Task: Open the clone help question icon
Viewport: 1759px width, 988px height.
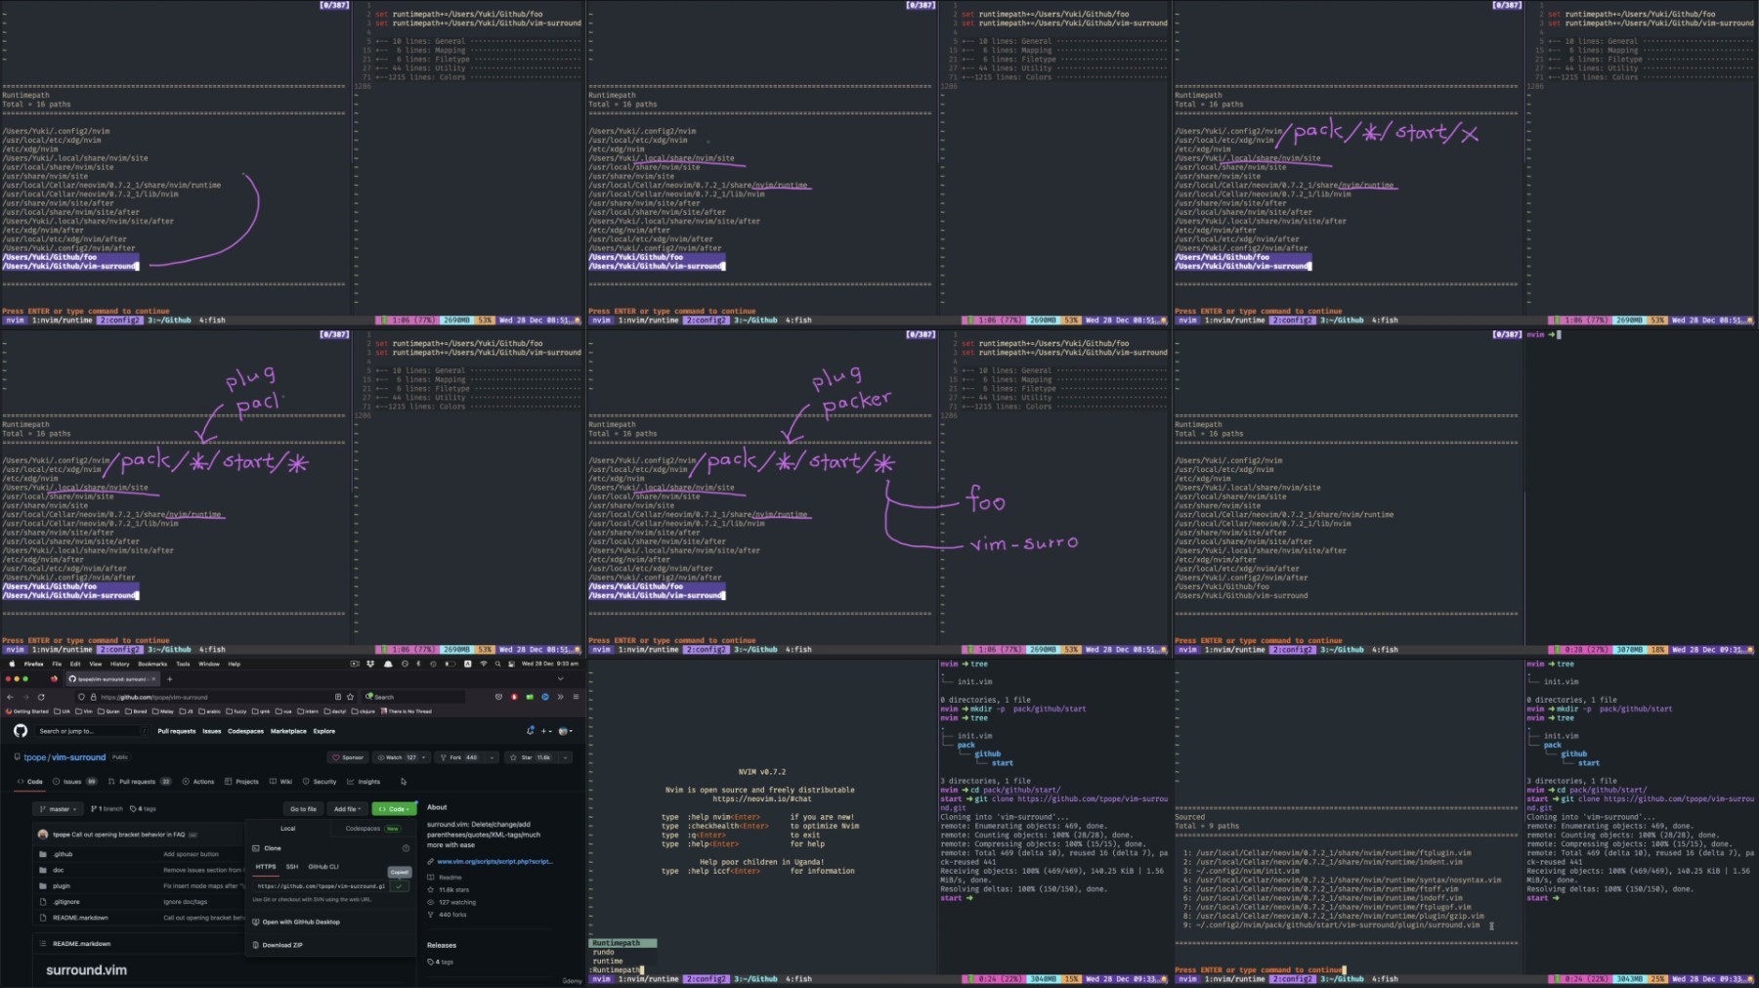Action: pyautogui.click(x=406, y=848)
